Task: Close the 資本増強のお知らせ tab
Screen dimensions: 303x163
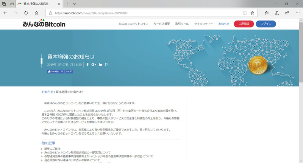Action: coord(59,4)
